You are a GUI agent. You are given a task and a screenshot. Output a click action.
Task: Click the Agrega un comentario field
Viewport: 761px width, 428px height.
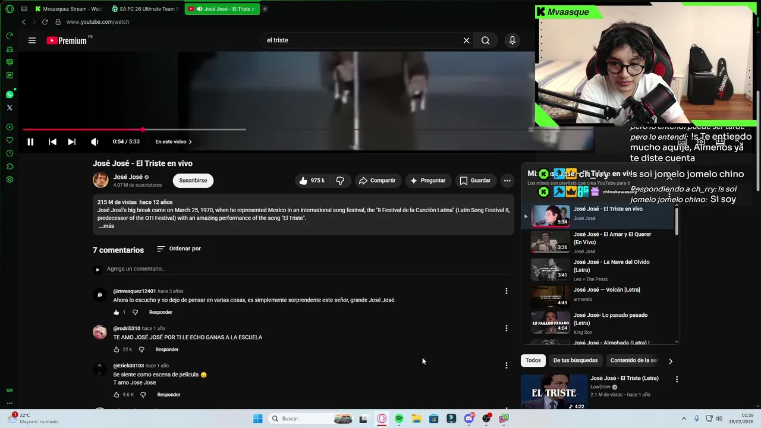[x=307, y=269]
